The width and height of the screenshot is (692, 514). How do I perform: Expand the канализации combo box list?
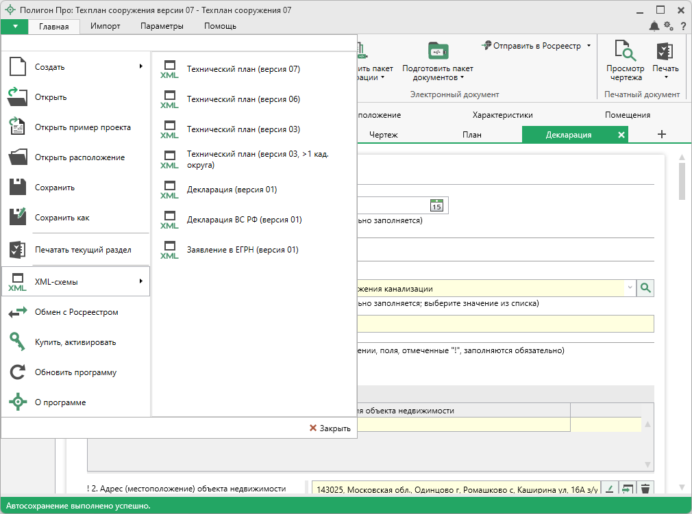click(630, 289)
